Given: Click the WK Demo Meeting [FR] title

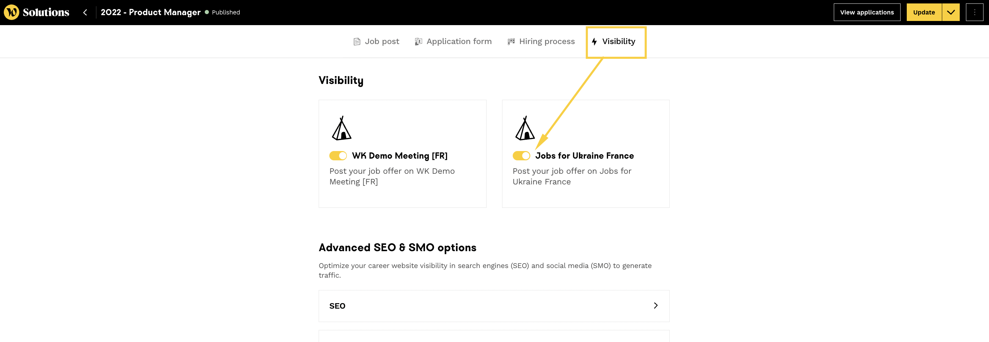Looking at the screenshot, I should pos(400,156).
